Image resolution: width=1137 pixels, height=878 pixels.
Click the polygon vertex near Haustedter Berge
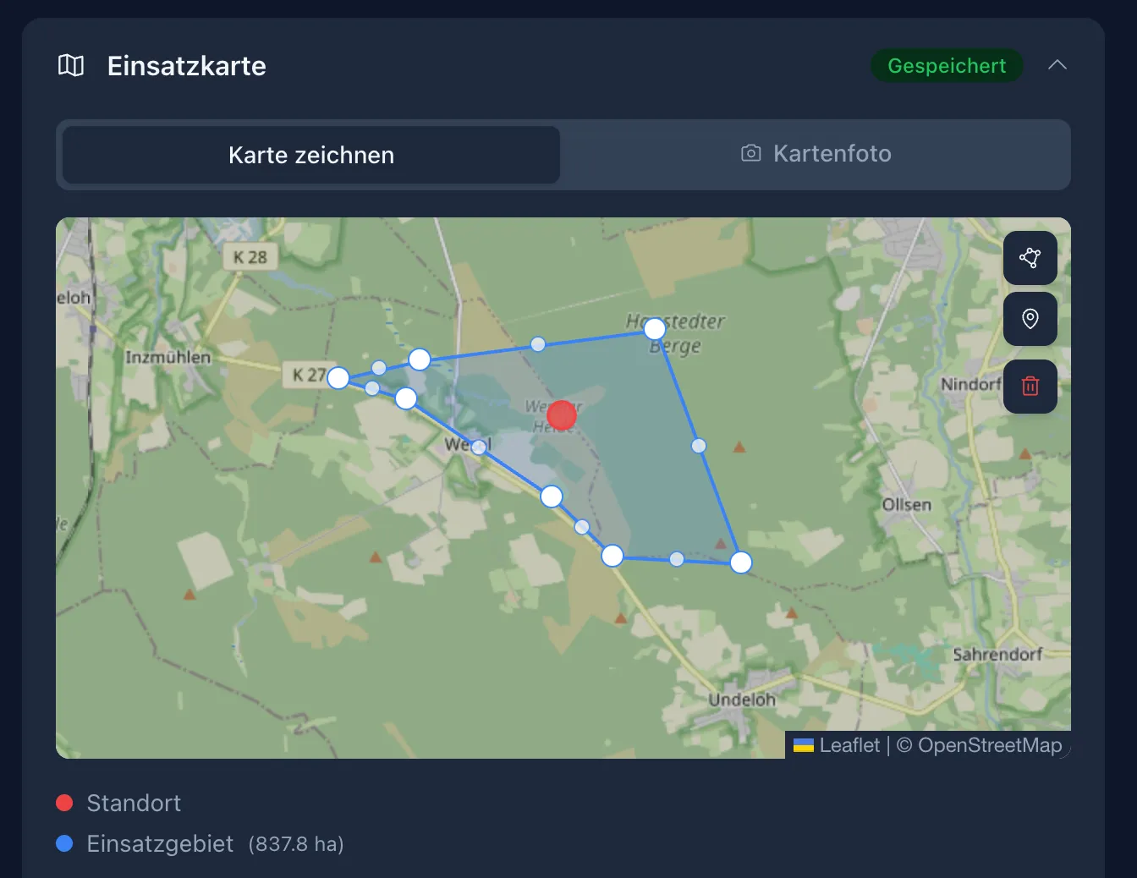click(x=655, y=329)
